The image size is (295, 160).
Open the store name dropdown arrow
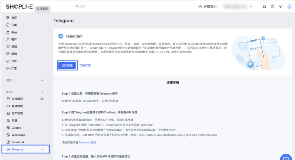pyautogui.click(x=250, y=7)
